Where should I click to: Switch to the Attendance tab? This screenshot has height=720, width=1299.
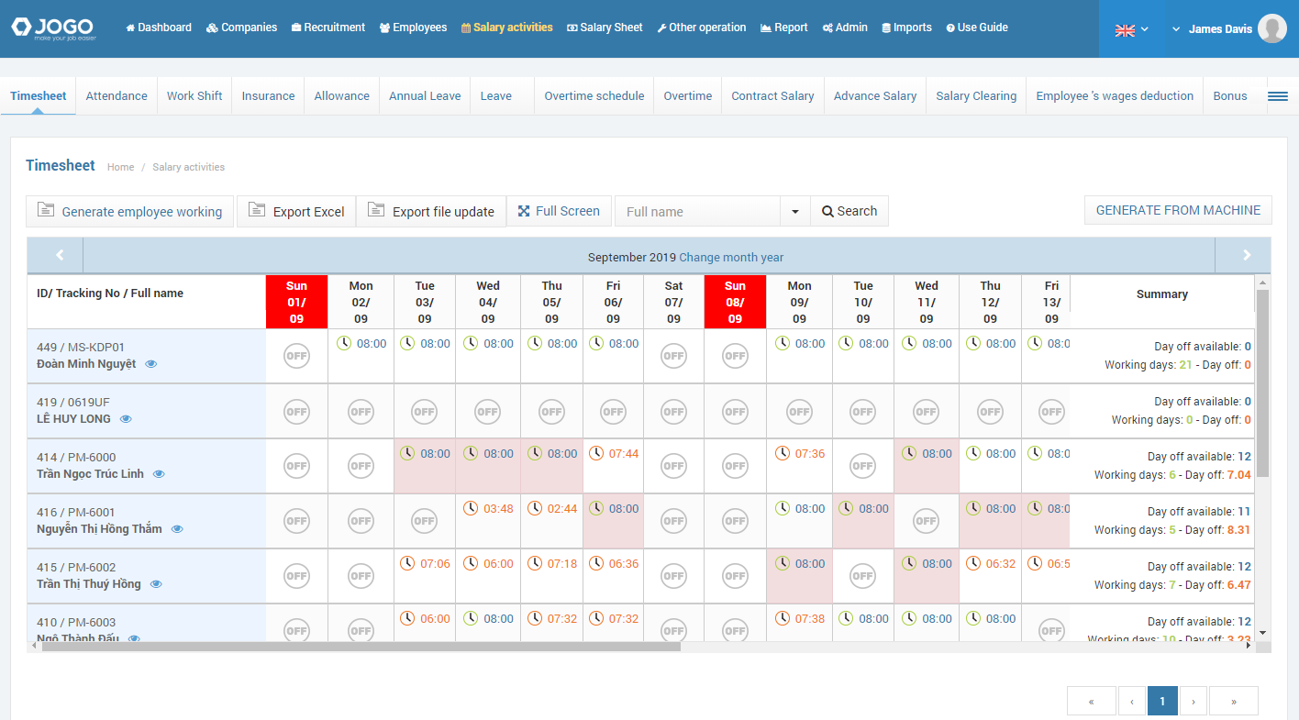coord(117,96)
